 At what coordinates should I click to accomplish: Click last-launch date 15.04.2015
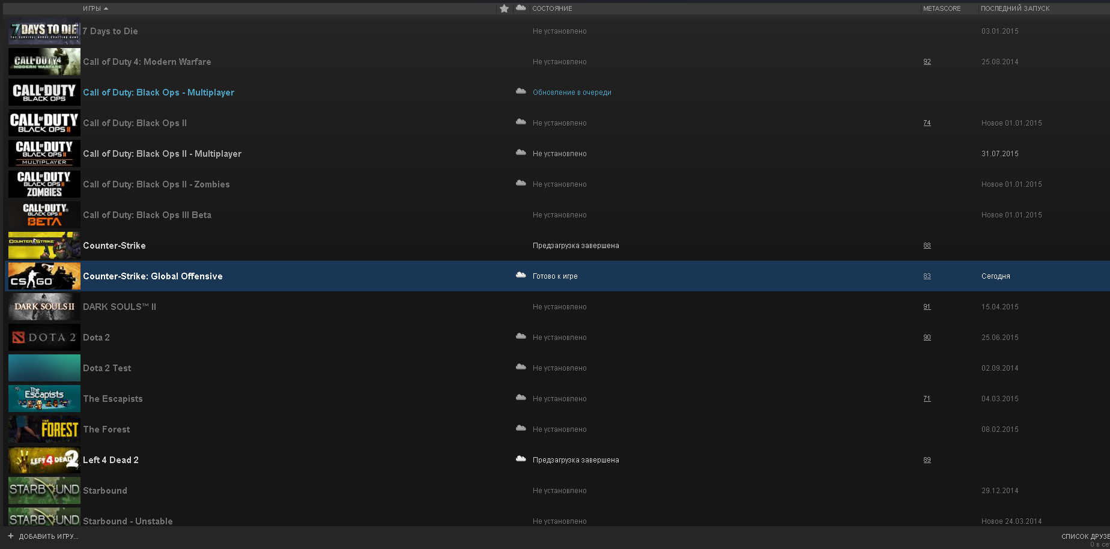coord(1000,307)
